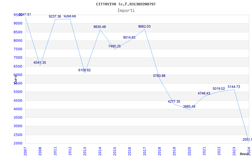Click the data label 4277.35
This screenshot has height=157, width=252.
coord(174,101)
